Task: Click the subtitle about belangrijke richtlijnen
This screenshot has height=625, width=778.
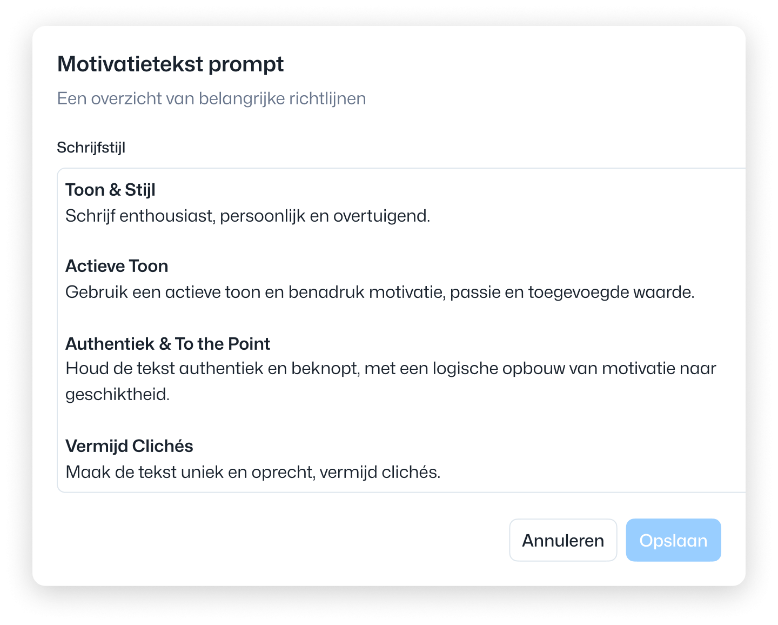Action: tap(212, 98)
